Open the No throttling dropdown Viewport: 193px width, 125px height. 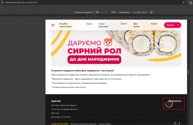(125, 12)
